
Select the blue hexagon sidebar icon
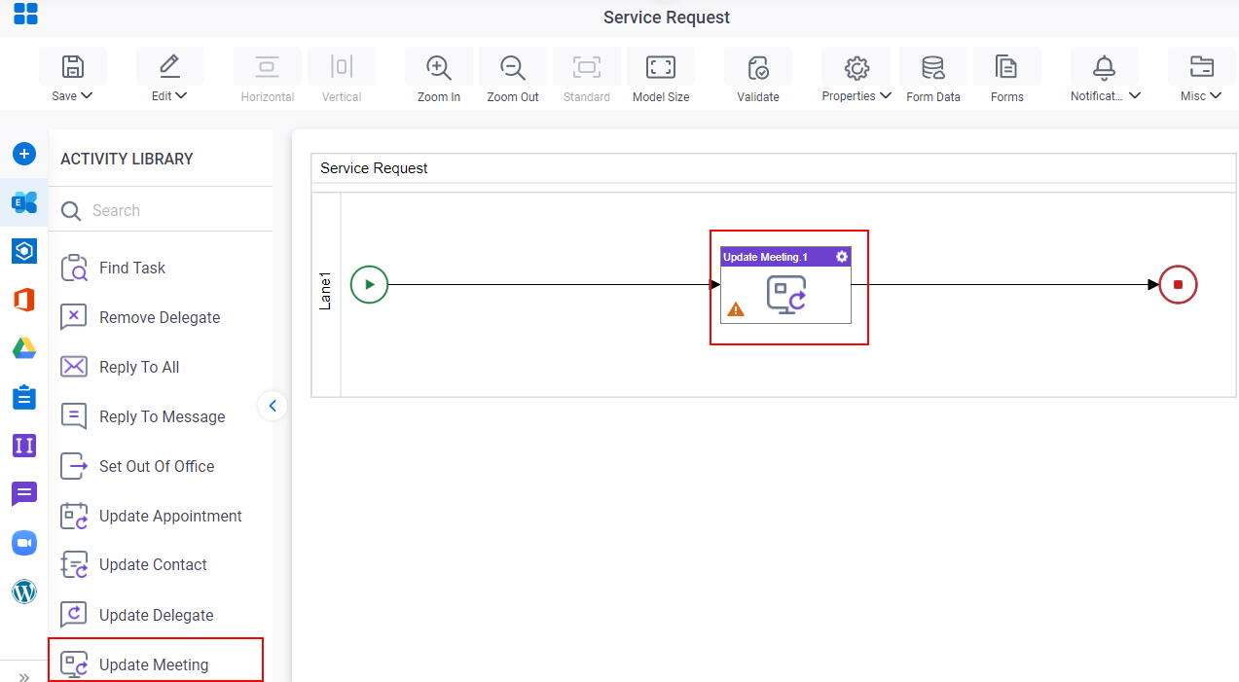tap(24, 251)
